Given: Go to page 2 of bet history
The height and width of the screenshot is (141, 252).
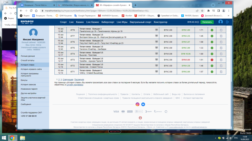Looking at the screenshot, I should [x=59, y=80].
